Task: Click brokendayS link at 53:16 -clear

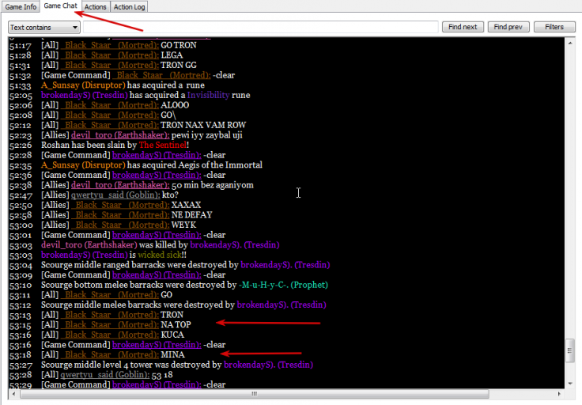Action: coord(157,345)
